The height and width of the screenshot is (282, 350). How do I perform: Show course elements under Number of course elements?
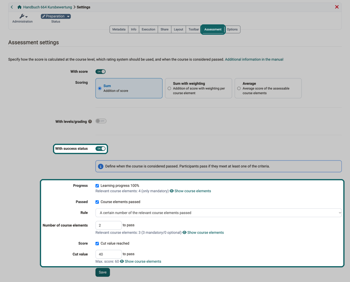click(x=203, y=233)
